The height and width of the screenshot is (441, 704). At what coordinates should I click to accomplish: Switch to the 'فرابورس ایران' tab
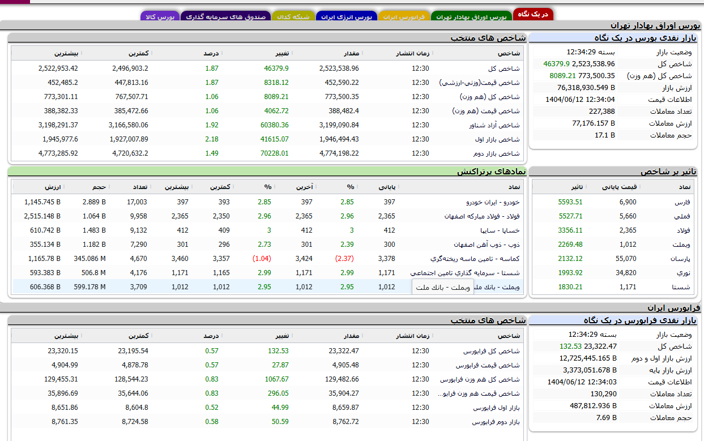[404, 17]
